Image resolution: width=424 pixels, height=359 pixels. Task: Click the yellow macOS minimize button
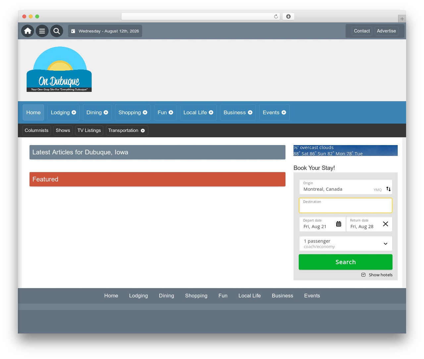click(31, 17)
